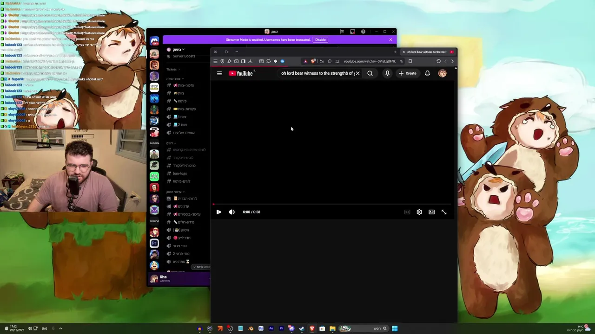Open the browser main menu lines icon

215,61
